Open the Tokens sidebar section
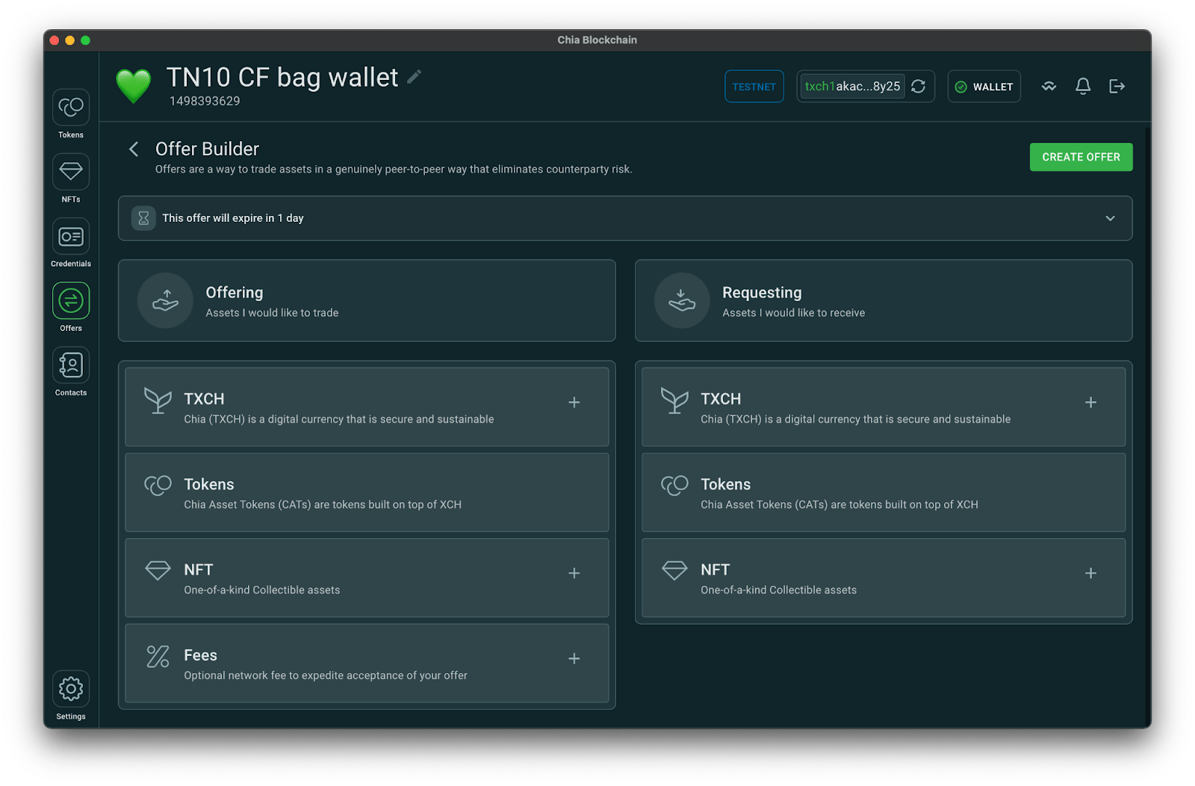Viewport: 1195px width, 786px height. [71, 108]
